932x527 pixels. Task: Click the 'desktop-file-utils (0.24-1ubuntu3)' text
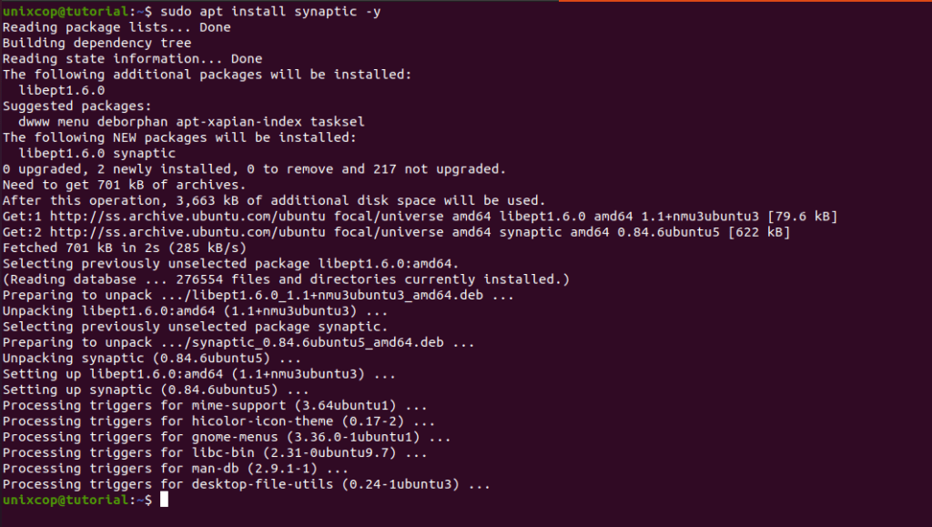pyautogui.click(x=326, y=484)
